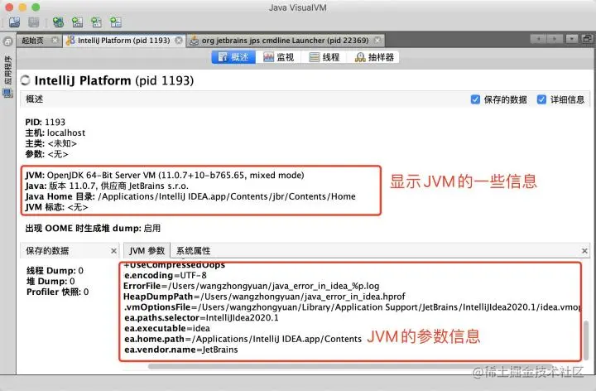Screen dimensions: 596x391
Task: Open the document list dropdown arrow in the tab bar
Action: coord(571,39)
